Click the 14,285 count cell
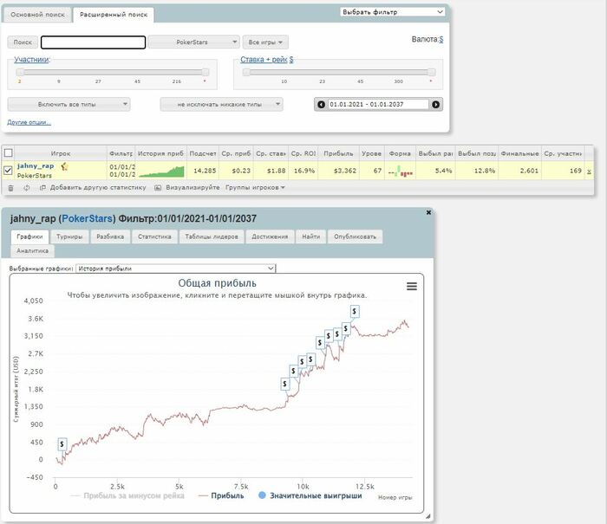The image size is (607, 524). click(x=205, y=171)
